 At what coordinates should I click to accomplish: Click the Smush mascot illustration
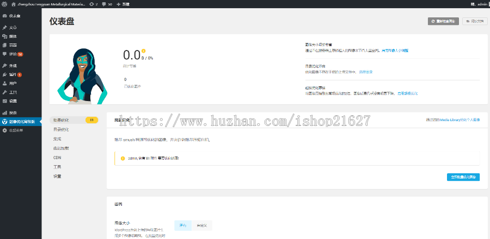[x=82, y=76]
